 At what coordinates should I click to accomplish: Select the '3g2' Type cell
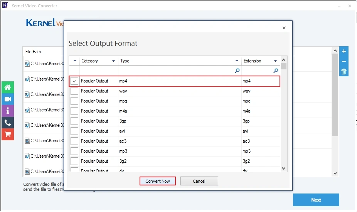tap(180, 161)
